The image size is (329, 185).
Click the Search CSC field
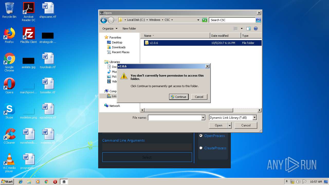(x=232, y=20)
